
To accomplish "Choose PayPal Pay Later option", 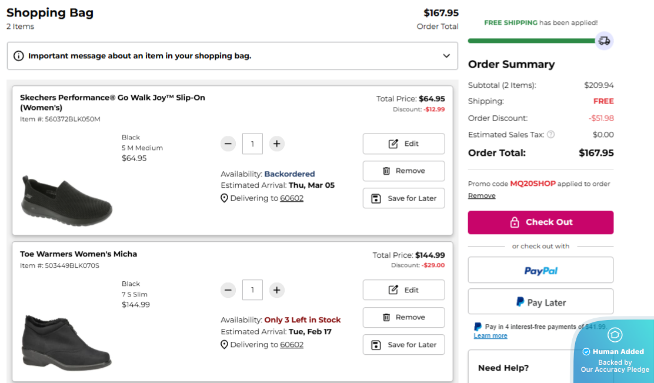I will click(540, 302).
